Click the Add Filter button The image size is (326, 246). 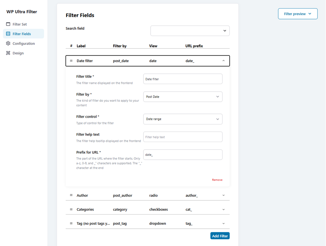(x=220, y=236)
